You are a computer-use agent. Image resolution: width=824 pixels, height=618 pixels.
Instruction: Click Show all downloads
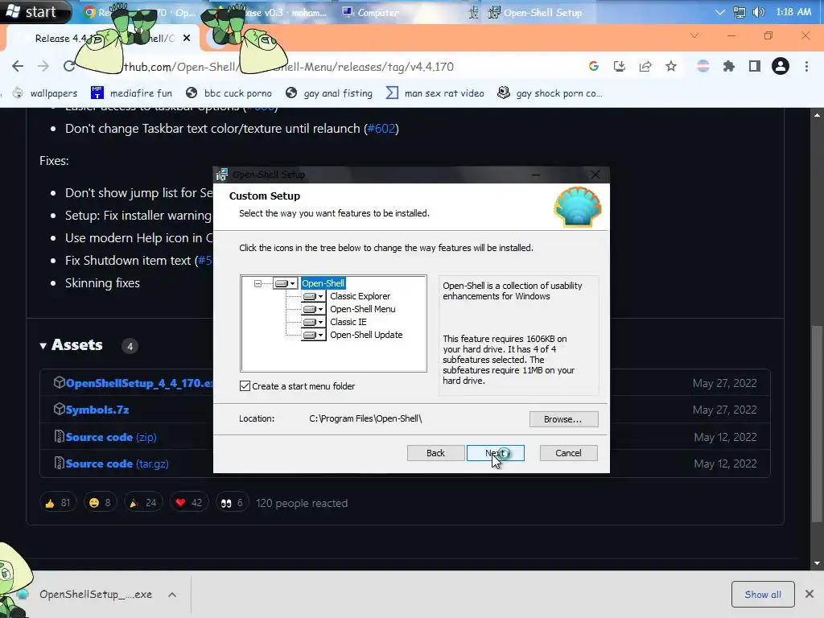point(763,595)
